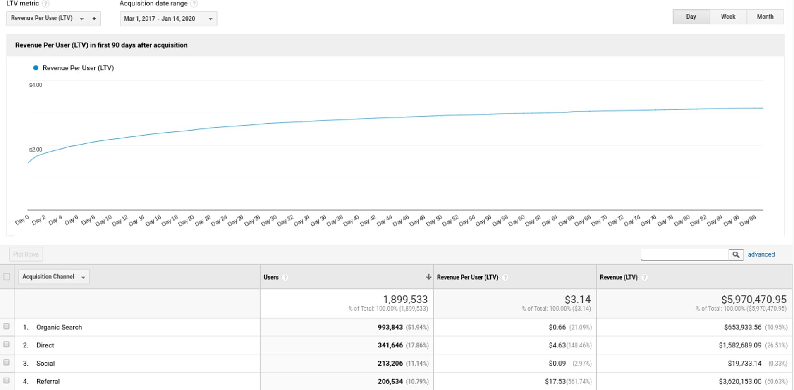Click help icon in Revenue Per User column header
The height and width of the screenshot is (390, 794).
pyautogui.click(x=505, y=278)
